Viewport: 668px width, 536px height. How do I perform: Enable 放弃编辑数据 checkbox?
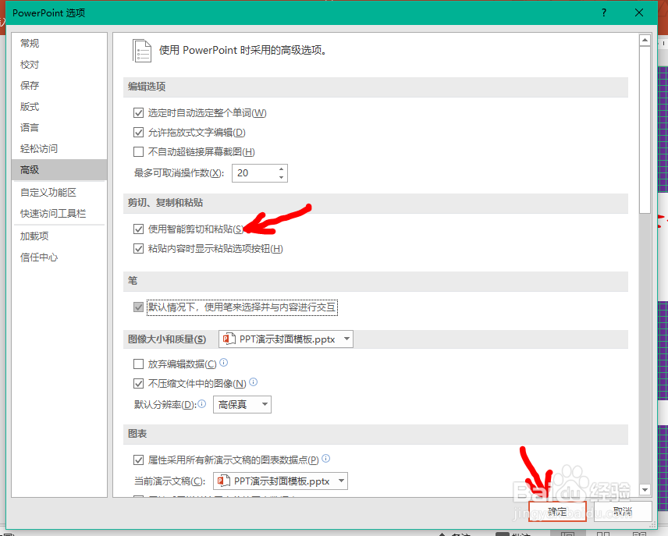138,364
